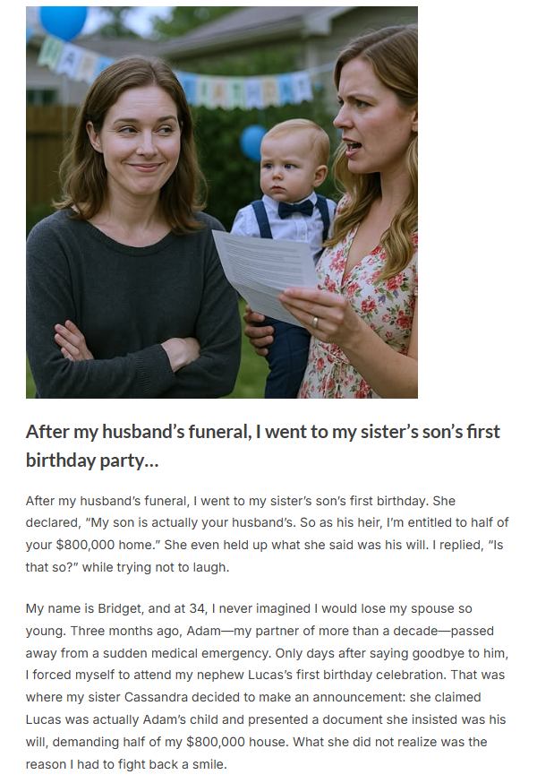
Task: Click the name 'Bridget' in the text
Action: 119,608
